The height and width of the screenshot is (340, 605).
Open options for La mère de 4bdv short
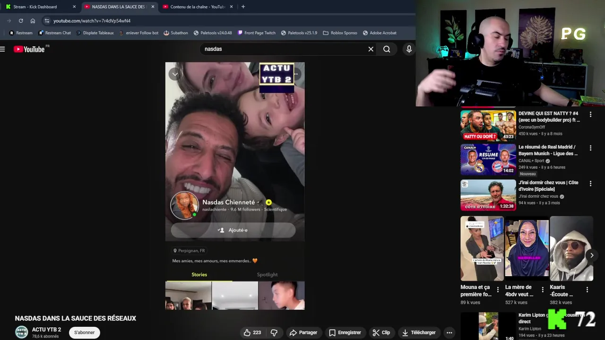543,290
